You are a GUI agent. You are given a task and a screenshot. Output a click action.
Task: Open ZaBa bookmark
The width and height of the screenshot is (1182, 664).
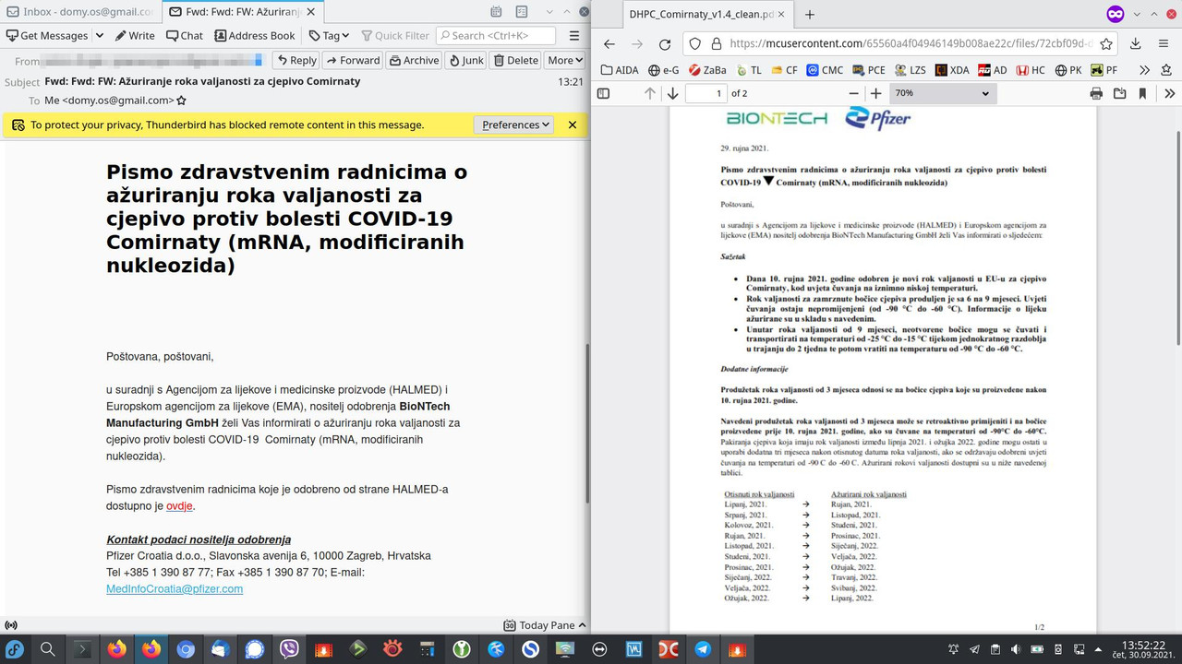tap(708, 70)
